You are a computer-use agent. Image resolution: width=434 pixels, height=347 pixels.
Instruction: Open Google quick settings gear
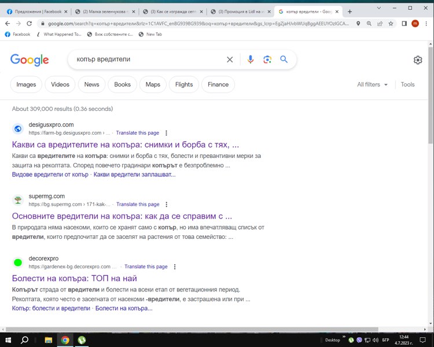418,60
